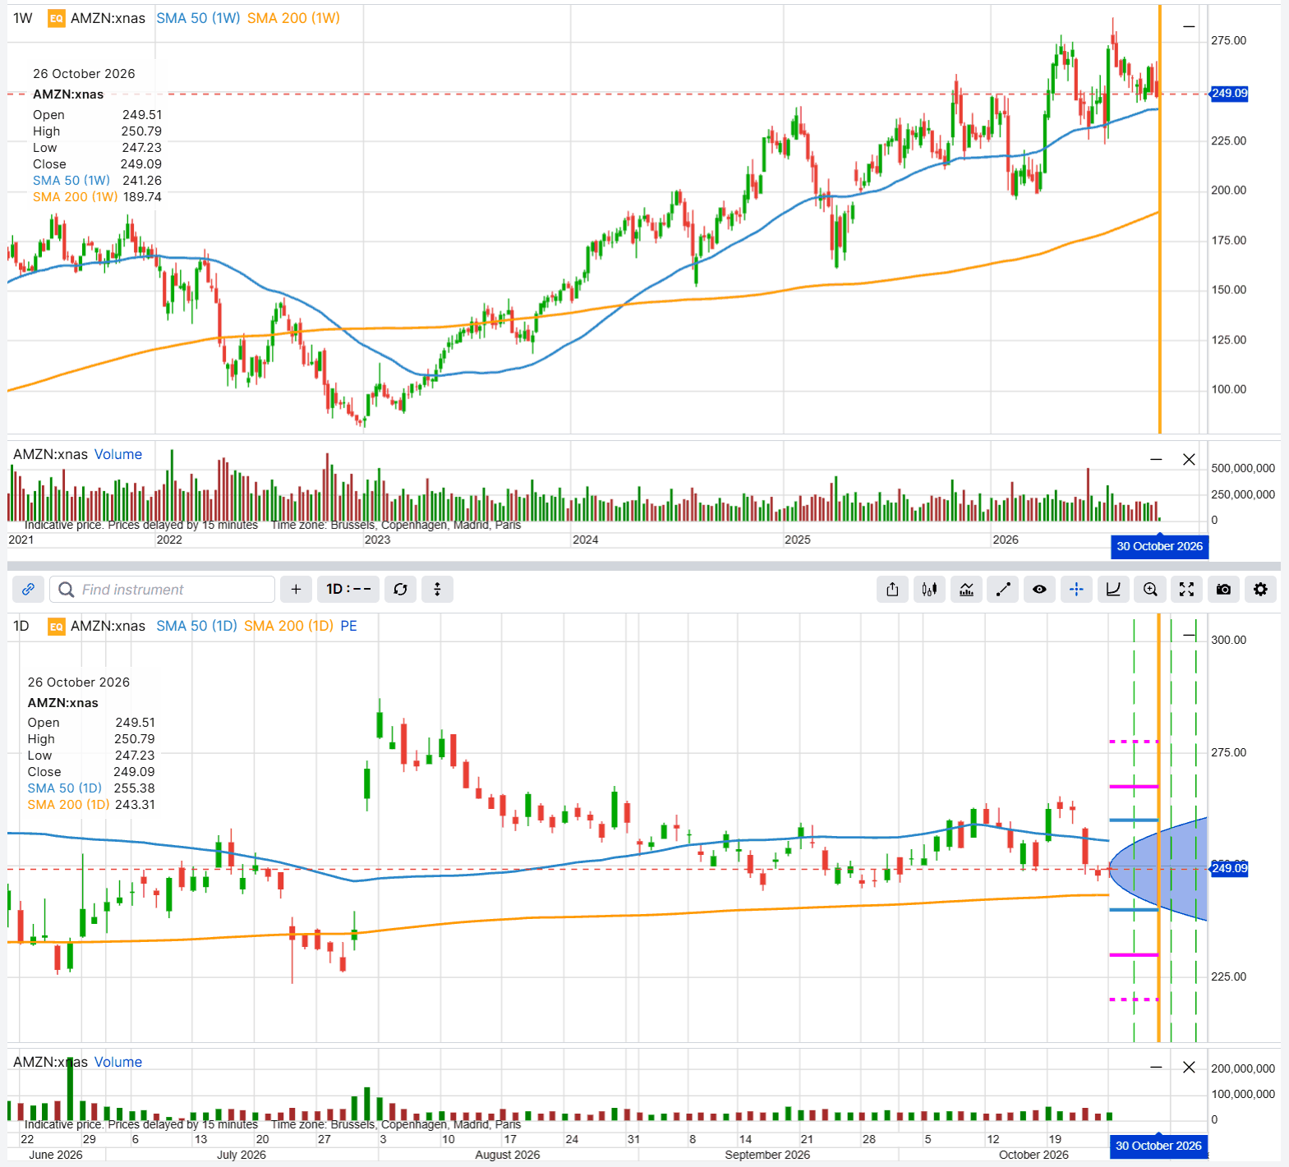Click AMZN:xnas label on the weekly chart header
Screen dimensions: 1289x1167
(108, 18)
